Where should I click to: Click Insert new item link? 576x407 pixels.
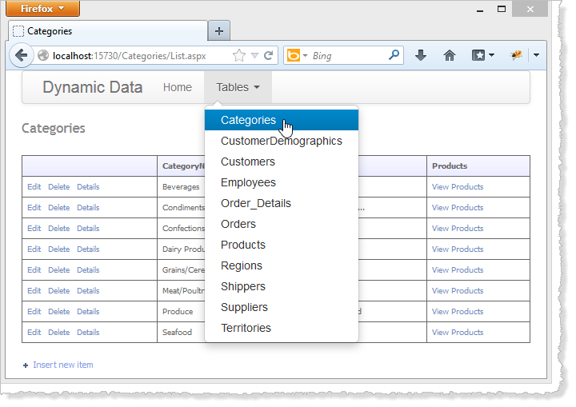tap(62, 365)
